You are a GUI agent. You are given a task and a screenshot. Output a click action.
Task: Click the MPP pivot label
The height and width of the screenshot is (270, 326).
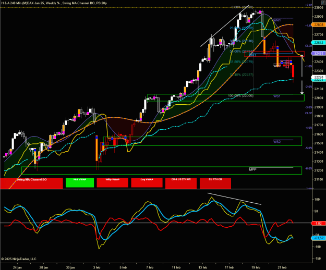click(x=252, y=169)
